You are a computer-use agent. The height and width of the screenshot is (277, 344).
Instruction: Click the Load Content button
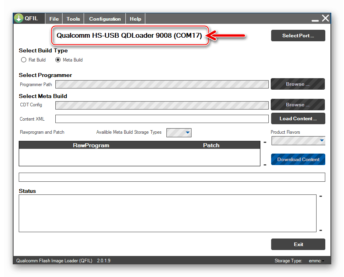click(298, 119)
